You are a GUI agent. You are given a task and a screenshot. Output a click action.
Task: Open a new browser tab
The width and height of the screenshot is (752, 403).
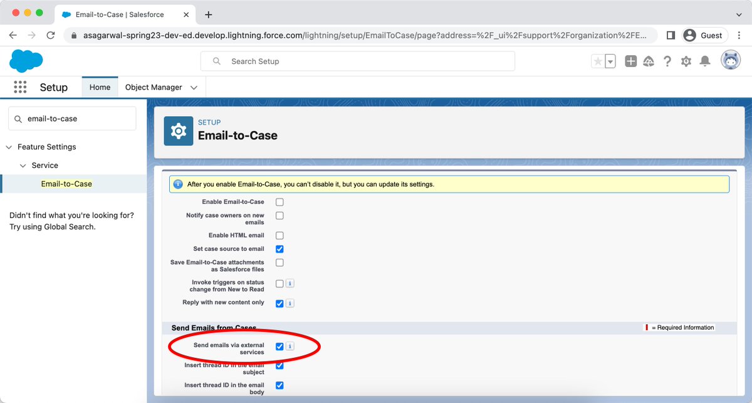[x=209, y=14]
